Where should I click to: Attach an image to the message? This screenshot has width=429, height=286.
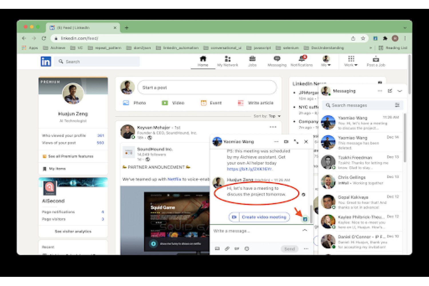tap(217, 249)
